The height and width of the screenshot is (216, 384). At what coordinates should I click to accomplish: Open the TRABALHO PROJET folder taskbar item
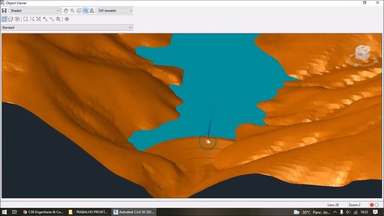[x=89, y=212]
